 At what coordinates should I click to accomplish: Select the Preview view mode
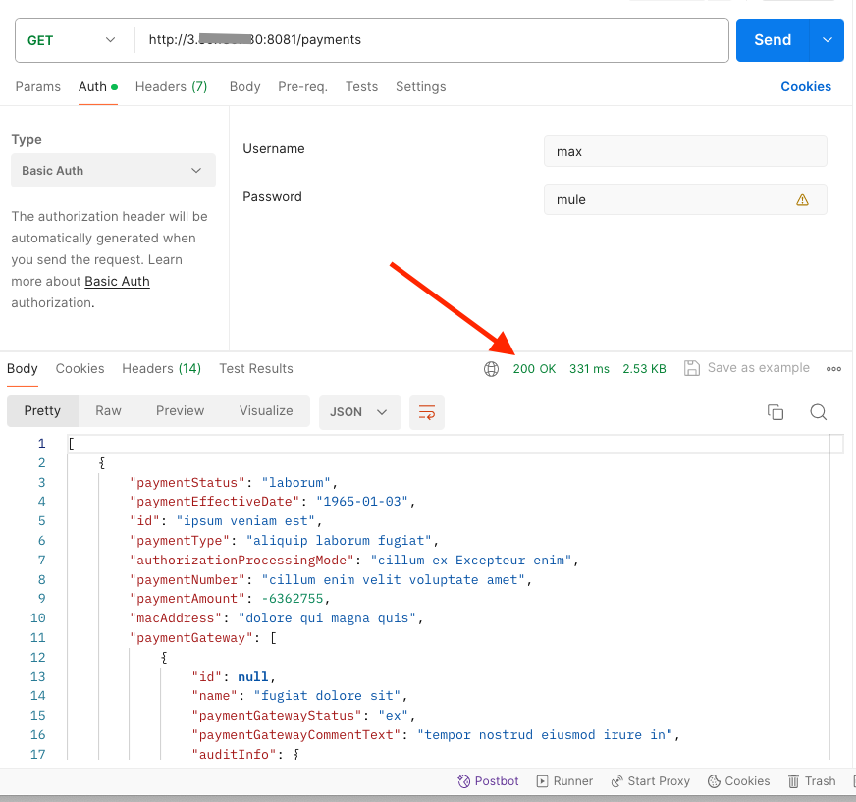pos(181,410)
